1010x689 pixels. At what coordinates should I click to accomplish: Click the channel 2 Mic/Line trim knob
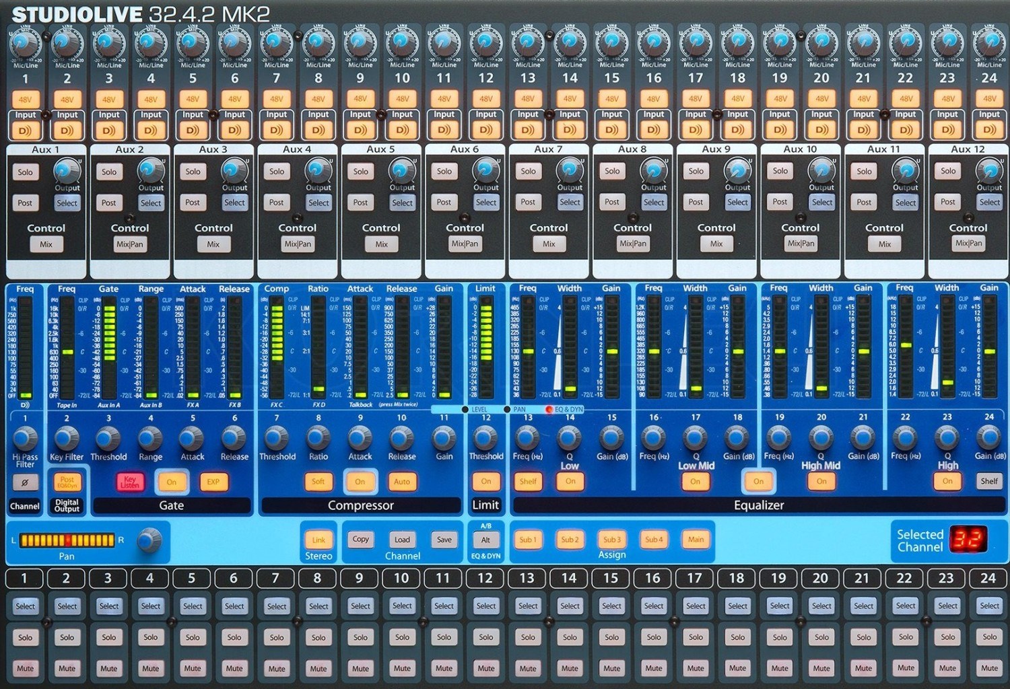[x=66, y=44]
